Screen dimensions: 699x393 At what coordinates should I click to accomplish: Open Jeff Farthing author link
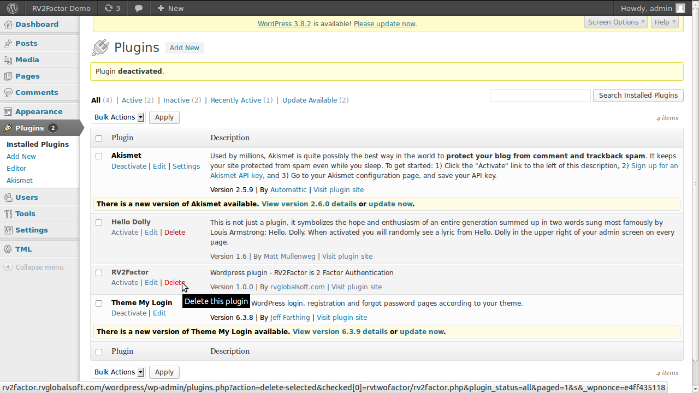coord(290,317)
